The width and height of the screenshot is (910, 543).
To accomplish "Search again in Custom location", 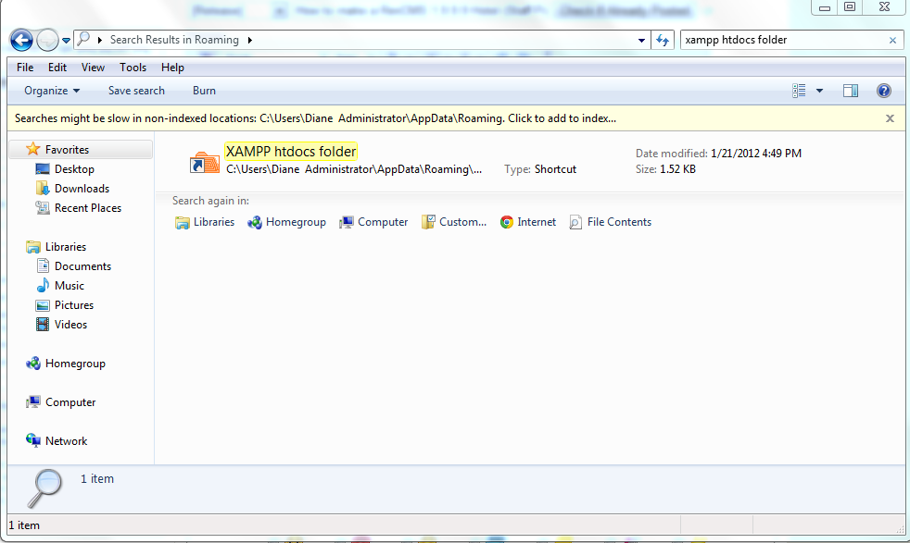I will tap(454, 222).
